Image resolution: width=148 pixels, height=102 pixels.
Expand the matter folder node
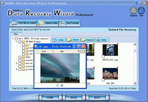click(x=17, y=63)
